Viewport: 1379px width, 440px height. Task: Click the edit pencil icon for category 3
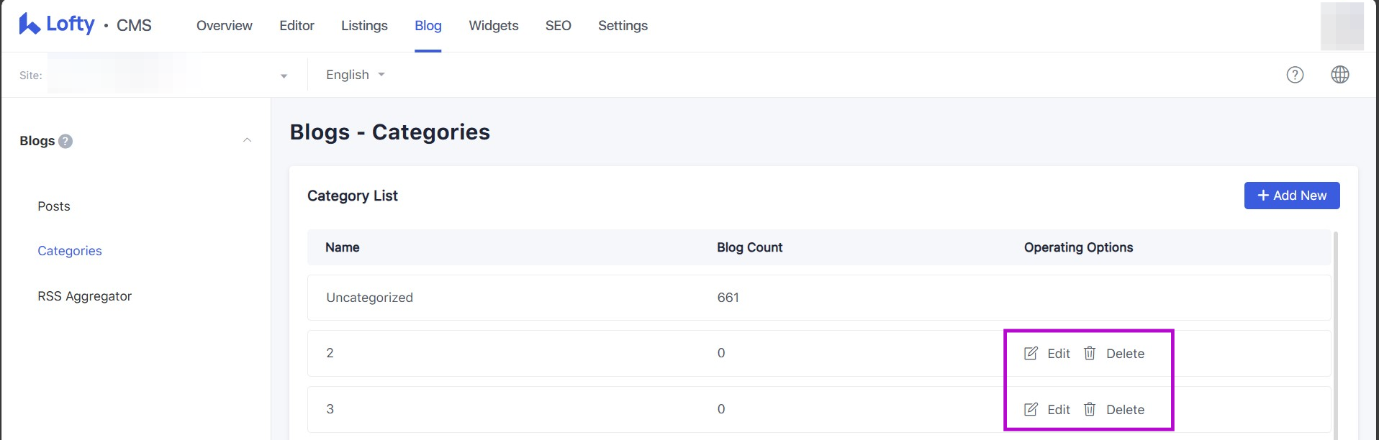click(x=1031, y=409)
